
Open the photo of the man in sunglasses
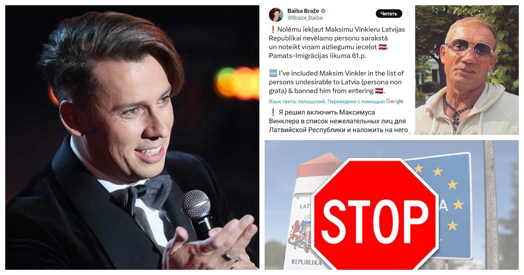[467, 70]
